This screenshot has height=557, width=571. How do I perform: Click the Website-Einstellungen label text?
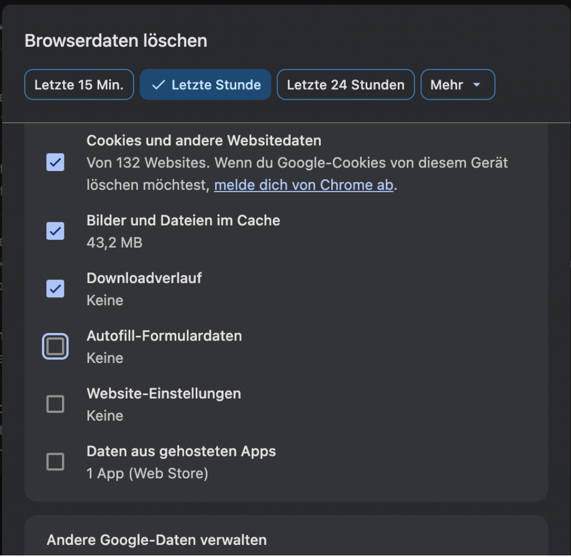[163, 393]
